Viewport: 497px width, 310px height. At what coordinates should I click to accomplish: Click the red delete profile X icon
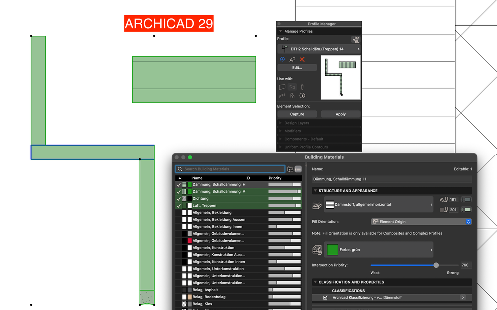pos(302,59)
